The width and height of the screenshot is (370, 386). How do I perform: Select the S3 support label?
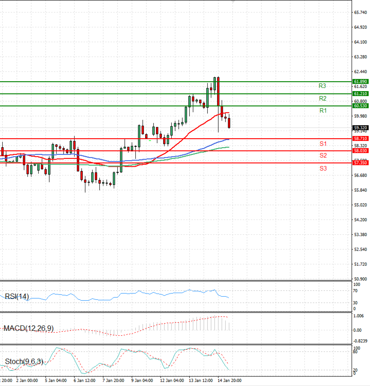coord(323,168)
